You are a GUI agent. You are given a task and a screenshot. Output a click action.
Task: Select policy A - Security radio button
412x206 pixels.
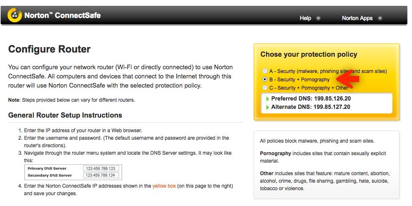coord(265,71)
